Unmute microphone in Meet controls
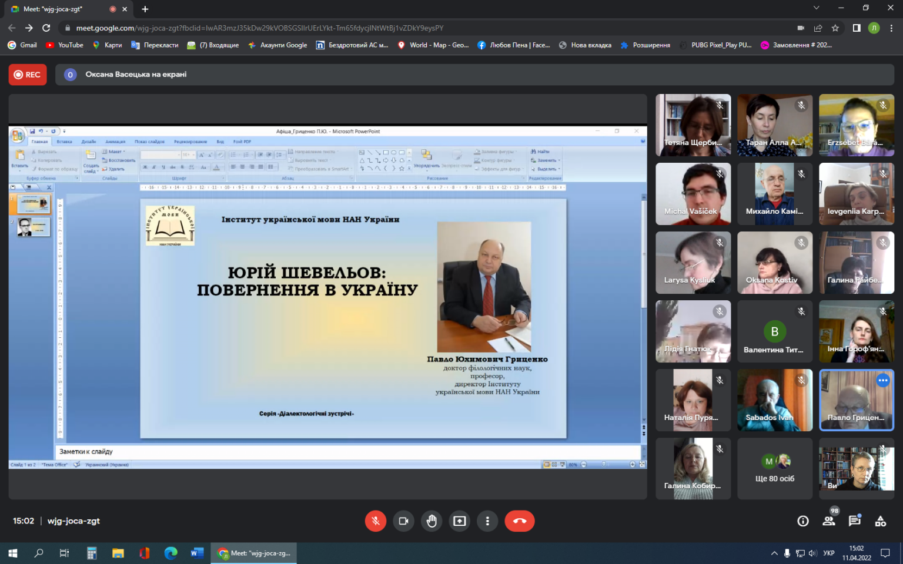903x564 pixels. [376, 521]
